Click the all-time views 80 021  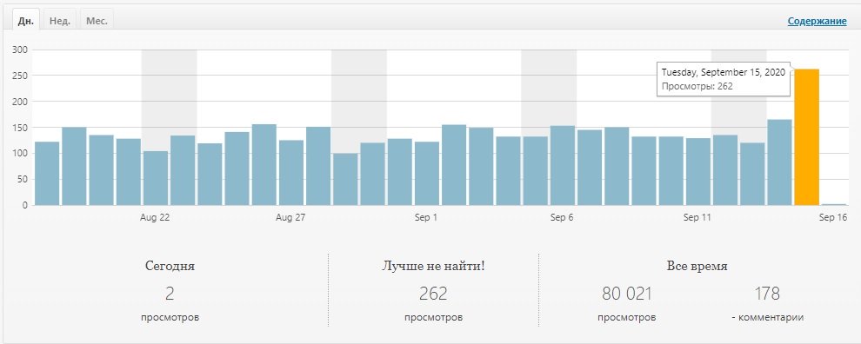pyautogui.click(x=626, y=294)
